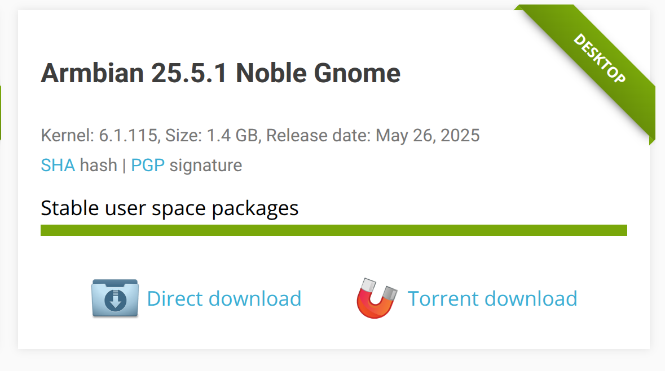The width and height of the screenshot is (665, 371).
Task: Click the pipe separator between SHA and PGP
Action: click(x=124, y=165)
